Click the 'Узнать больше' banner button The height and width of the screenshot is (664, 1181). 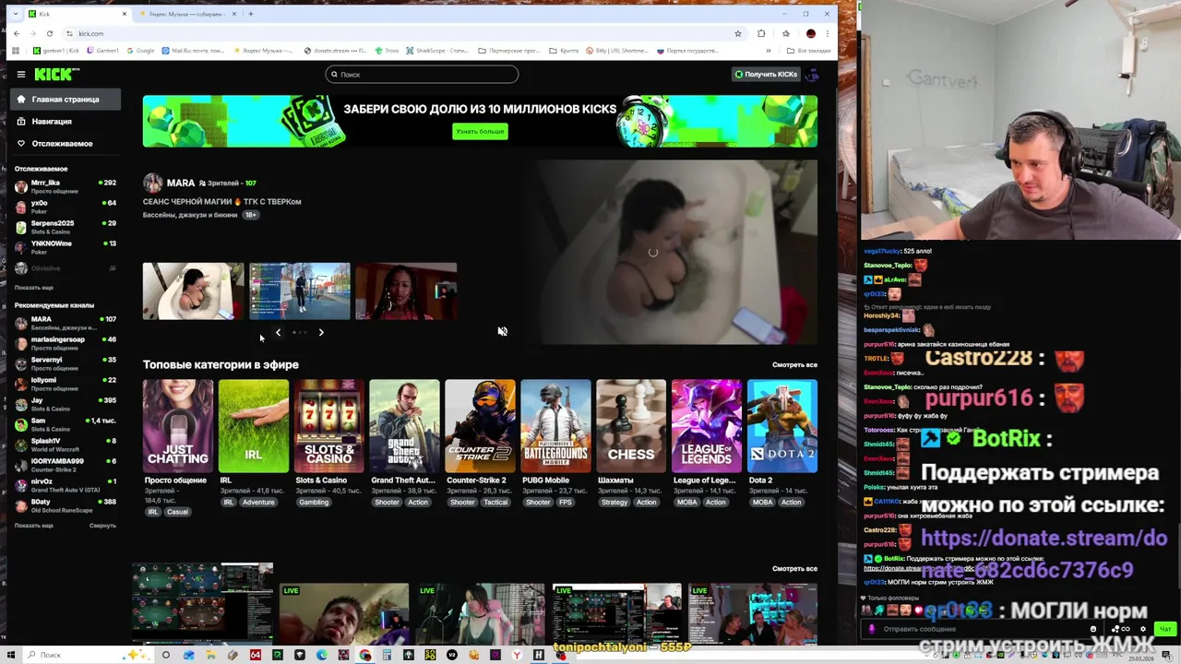pos(480,131)
